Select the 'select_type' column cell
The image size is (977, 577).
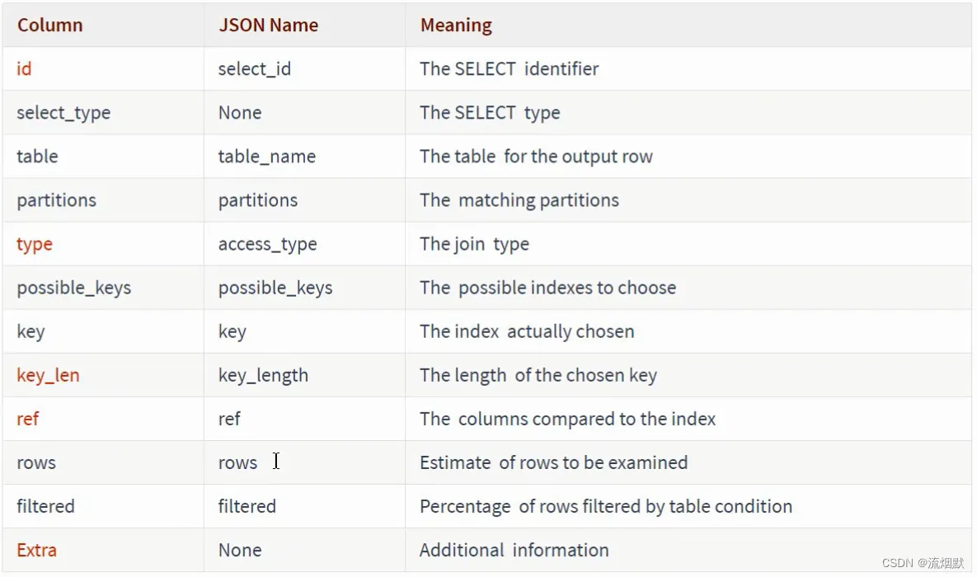point(63,113)
